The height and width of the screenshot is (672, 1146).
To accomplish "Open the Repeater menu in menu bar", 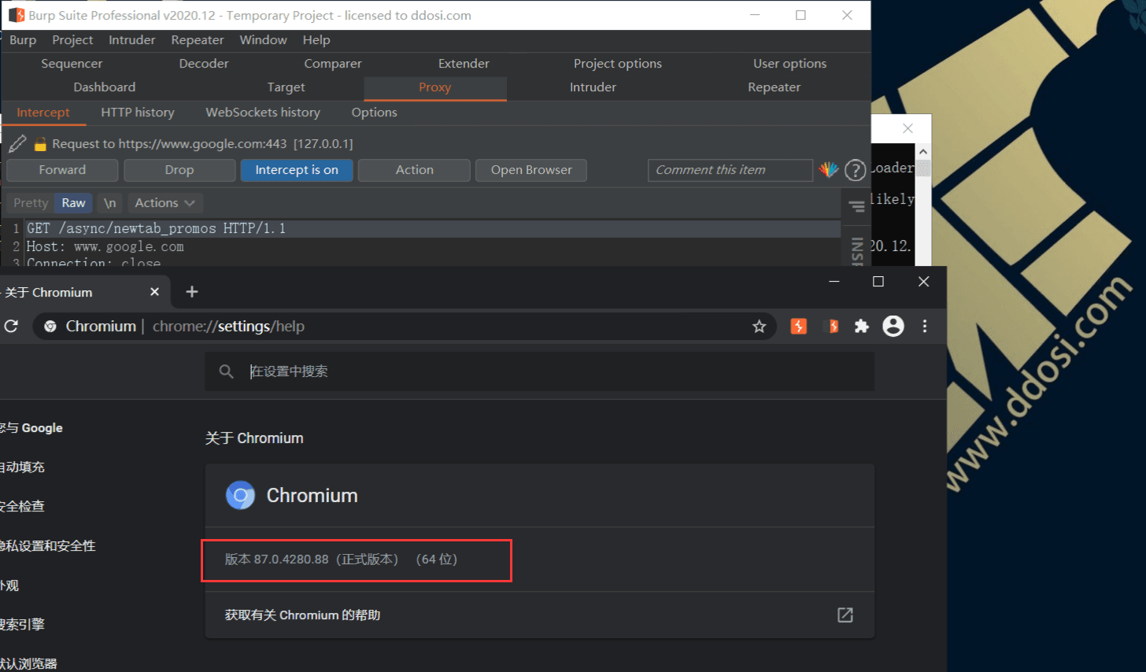I will pyautogui.click(x=198, y=40).
